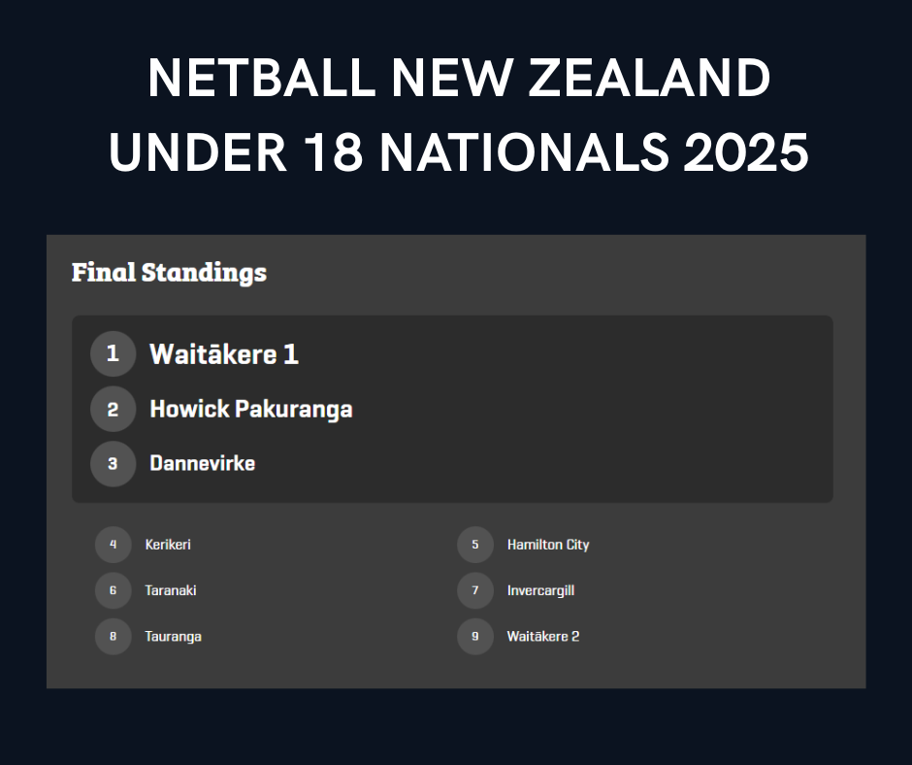
Task: Click the rank 2 circle badge
Action: click(113, 410)
